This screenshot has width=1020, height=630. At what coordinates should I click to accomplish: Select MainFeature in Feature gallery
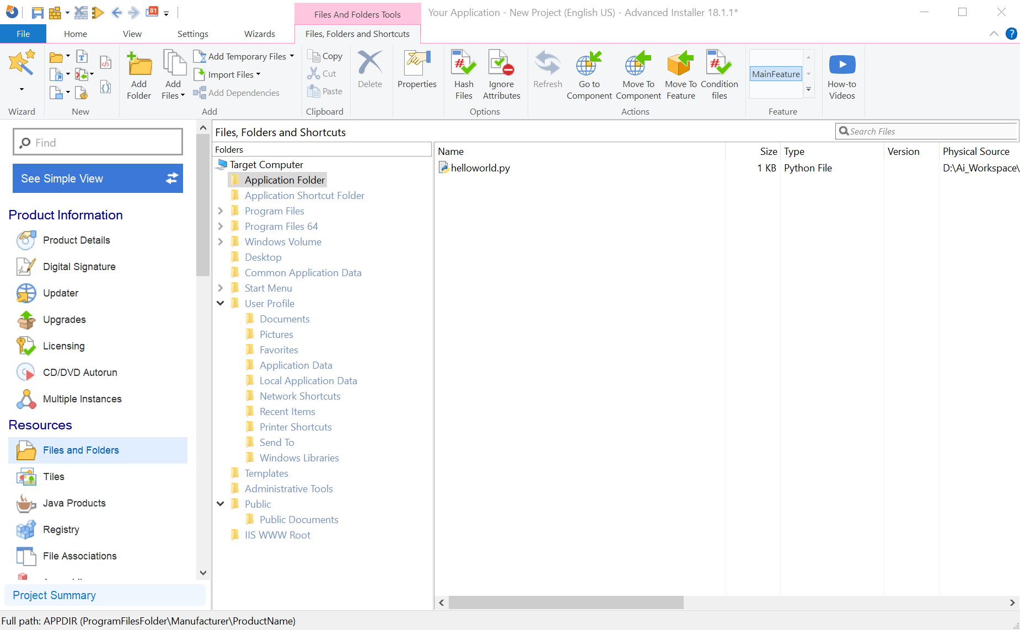776,74
